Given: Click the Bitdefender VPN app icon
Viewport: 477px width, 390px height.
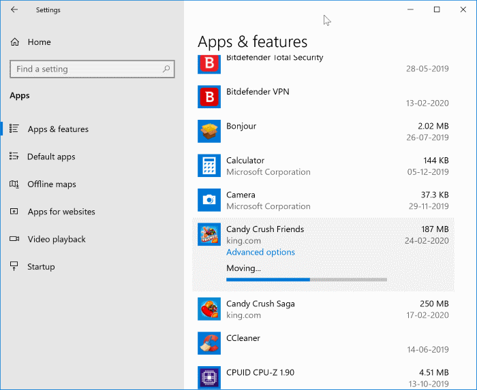Looking at the screenshot, I should click(209, 97).
